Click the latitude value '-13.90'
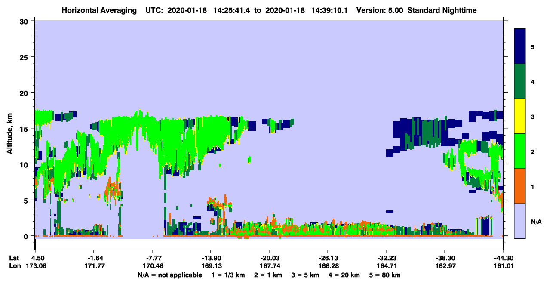 (211, 258)
